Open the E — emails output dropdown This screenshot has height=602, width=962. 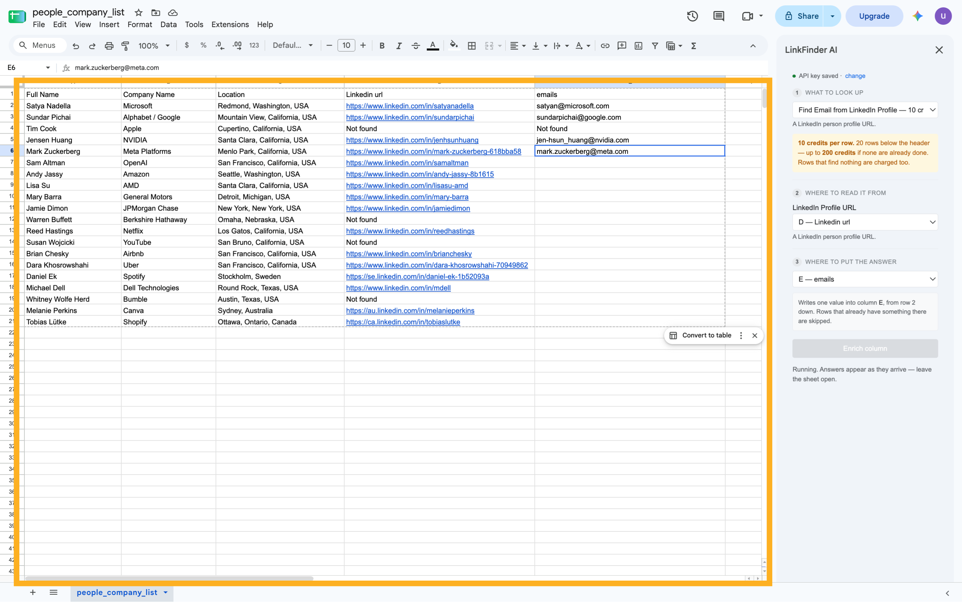[865, 279]
